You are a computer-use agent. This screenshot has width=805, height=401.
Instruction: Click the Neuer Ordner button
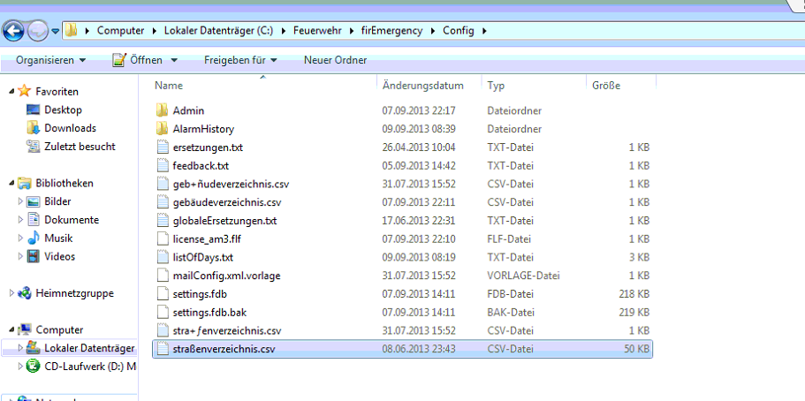335,60
